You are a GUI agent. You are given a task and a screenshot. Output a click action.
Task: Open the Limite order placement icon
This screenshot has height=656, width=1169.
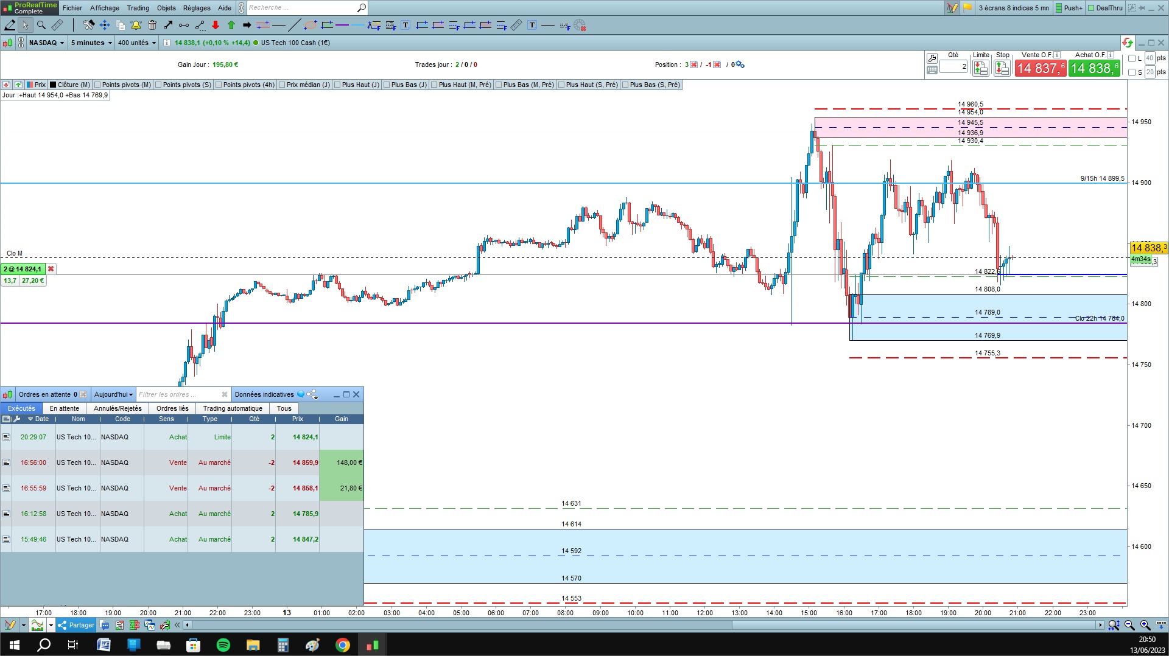[980, 68]
